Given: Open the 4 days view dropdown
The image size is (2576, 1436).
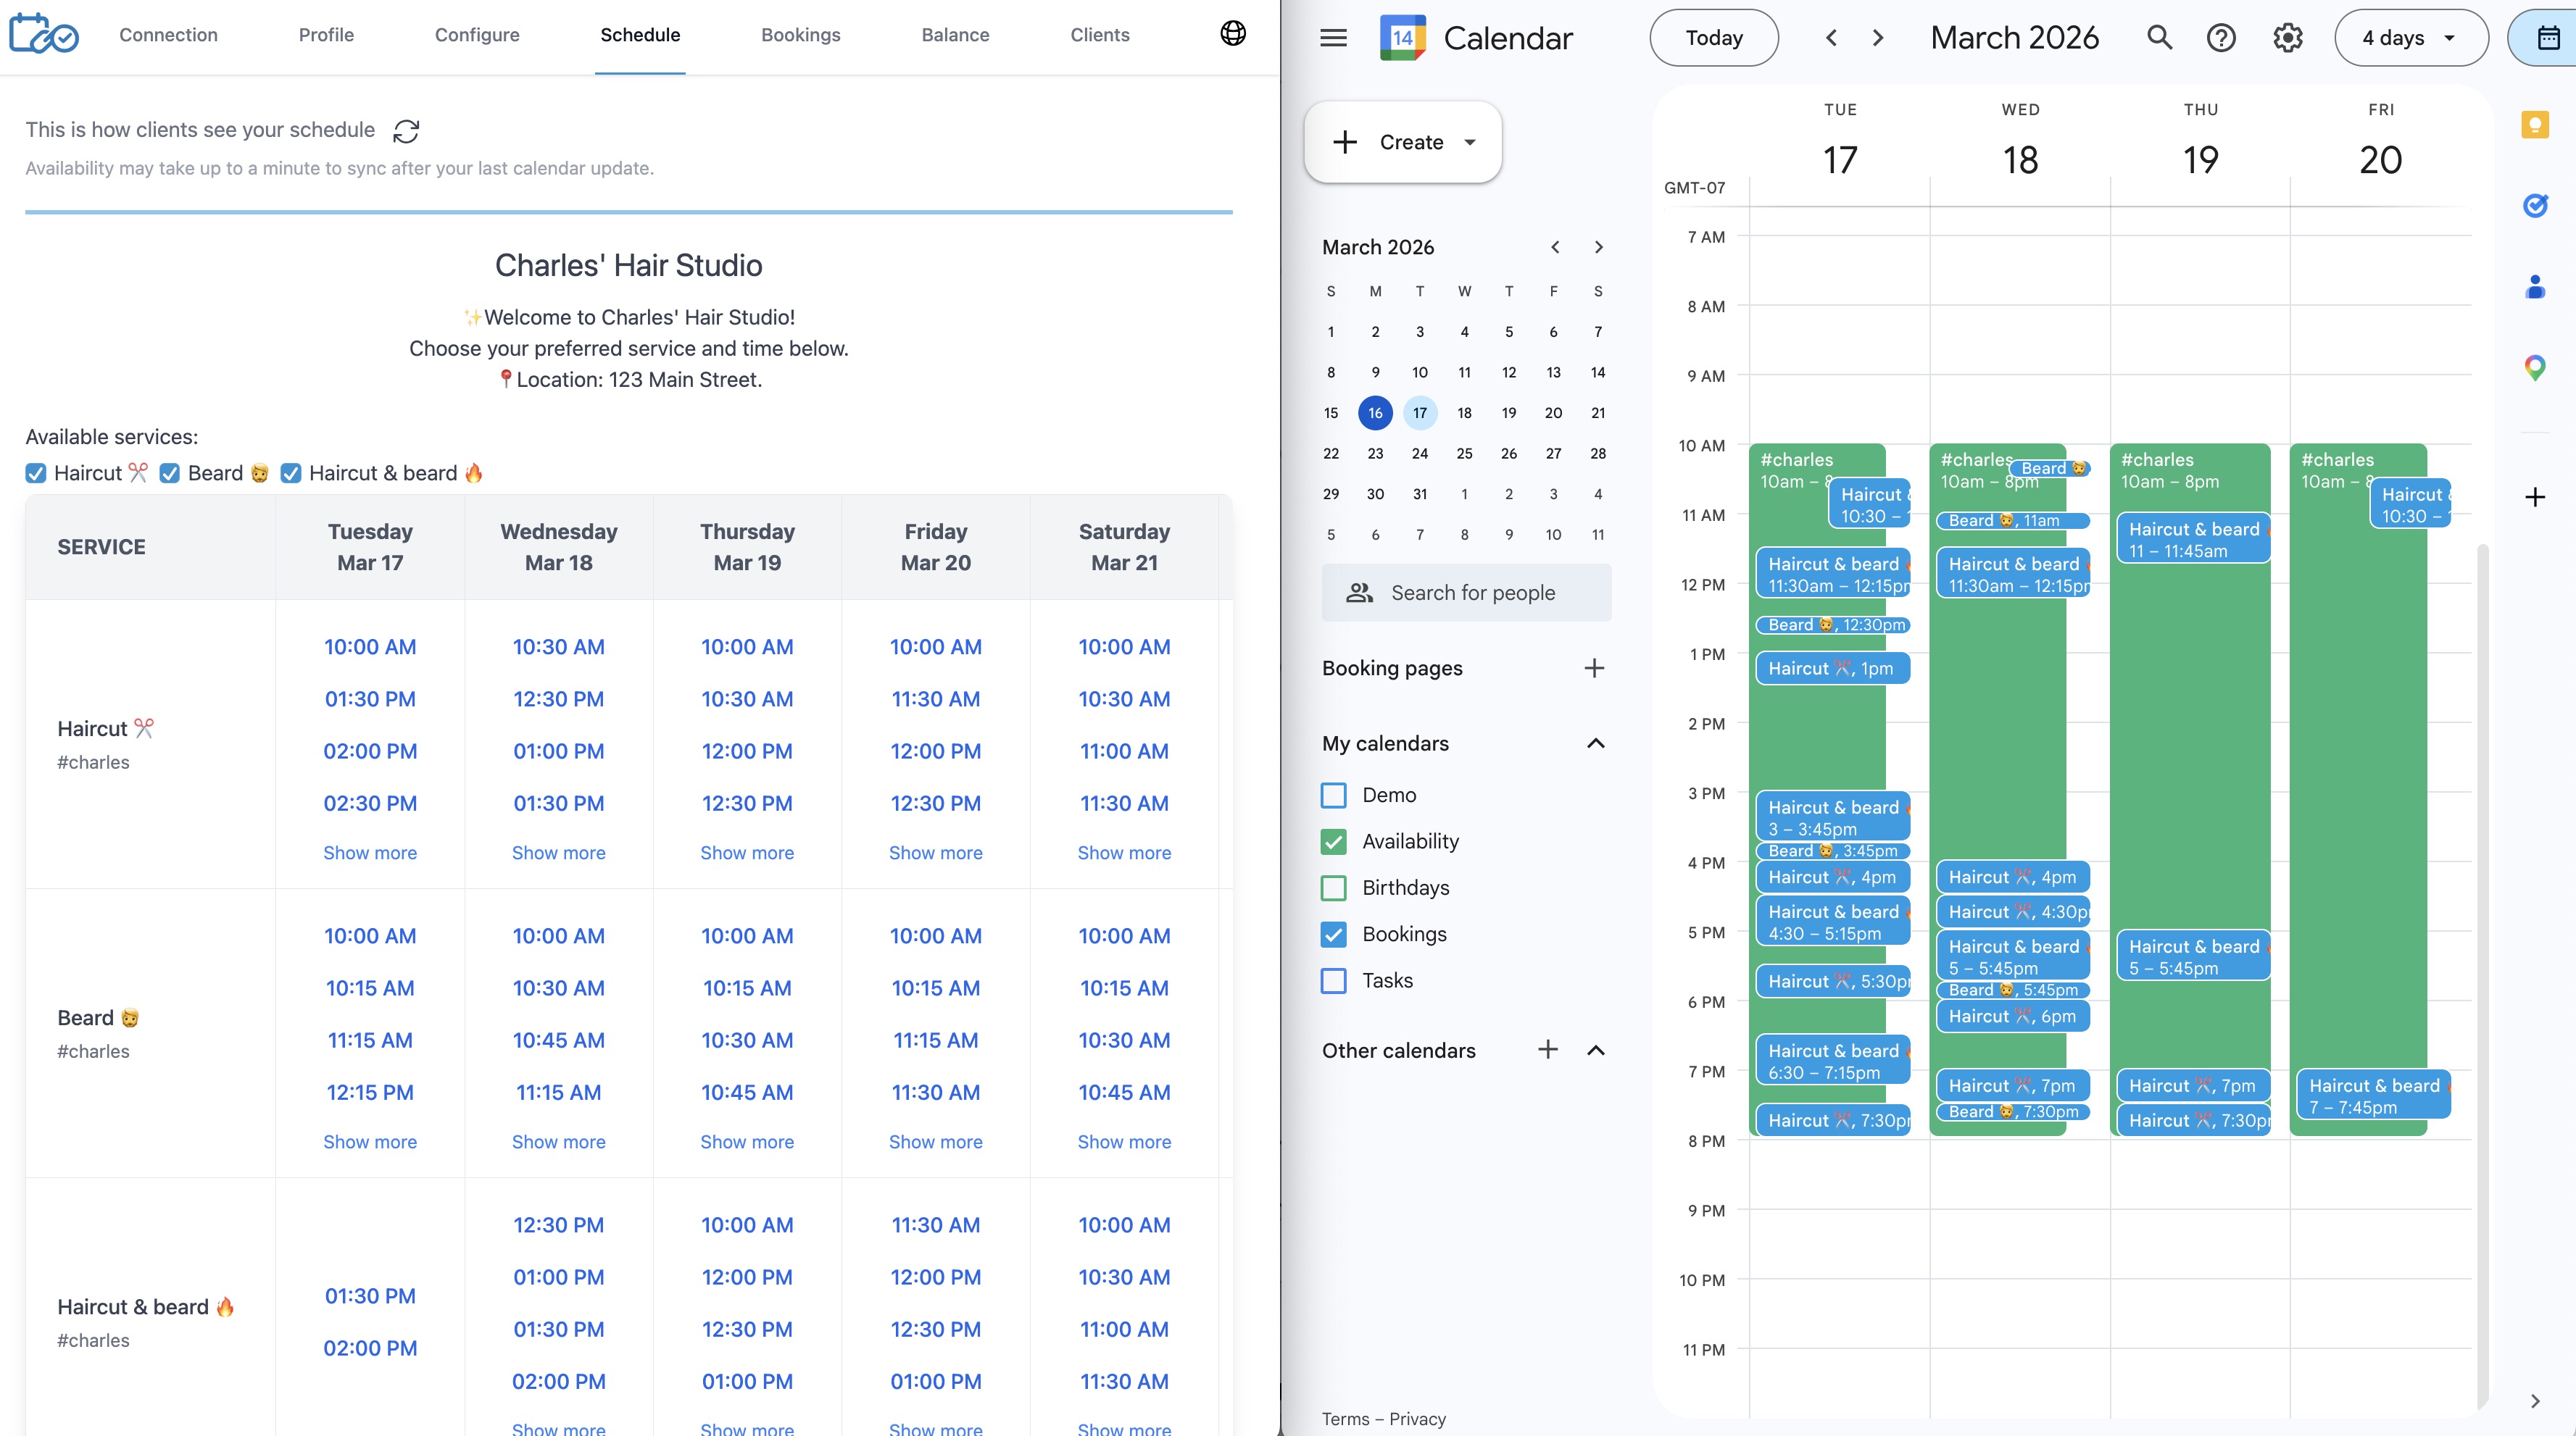Looking at the screenshot, I should tap(2410, 37).
